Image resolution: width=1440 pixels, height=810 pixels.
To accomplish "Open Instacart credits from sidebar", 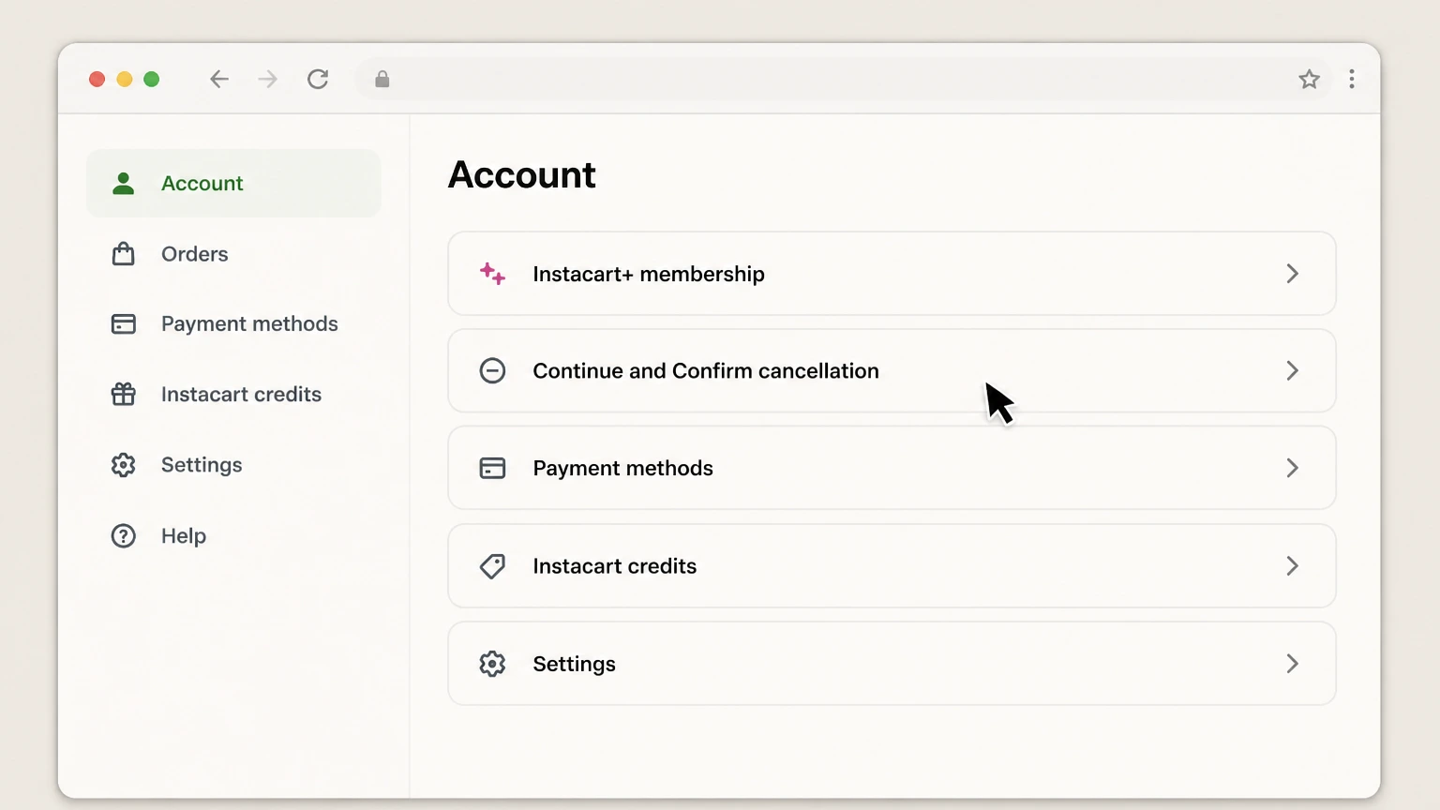I will 233,394.
